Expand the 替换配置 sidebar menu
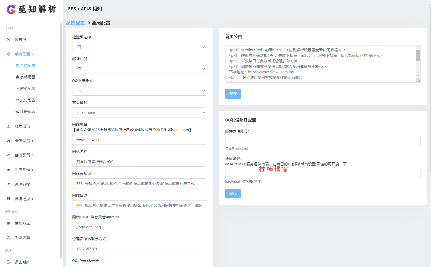The width and height of the screenshot is (431, 267). coord(24,155)
